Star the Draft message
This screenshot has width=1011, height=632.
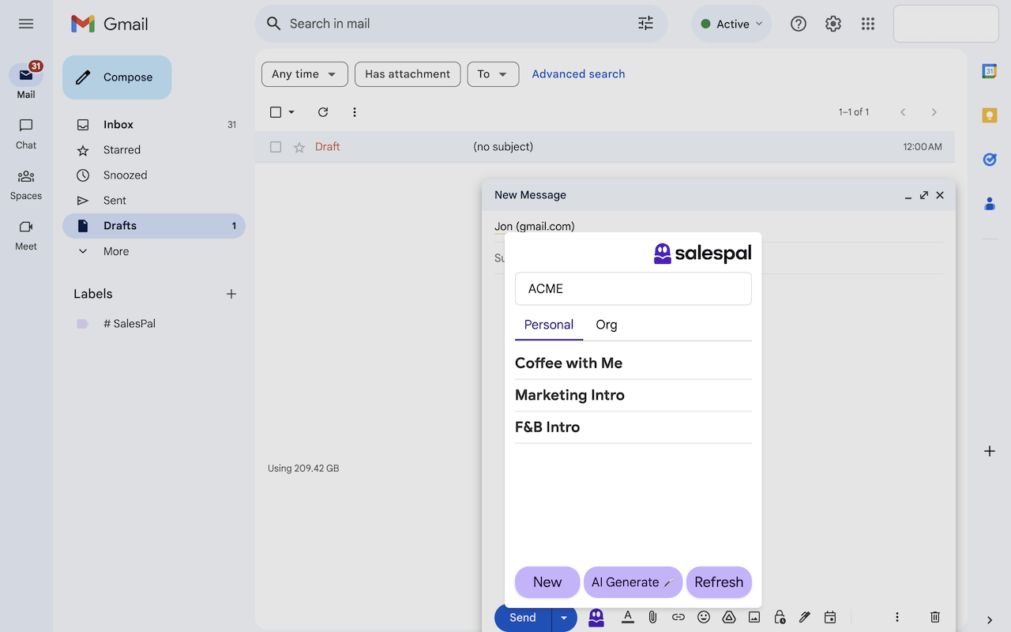[x=299, y=147]
